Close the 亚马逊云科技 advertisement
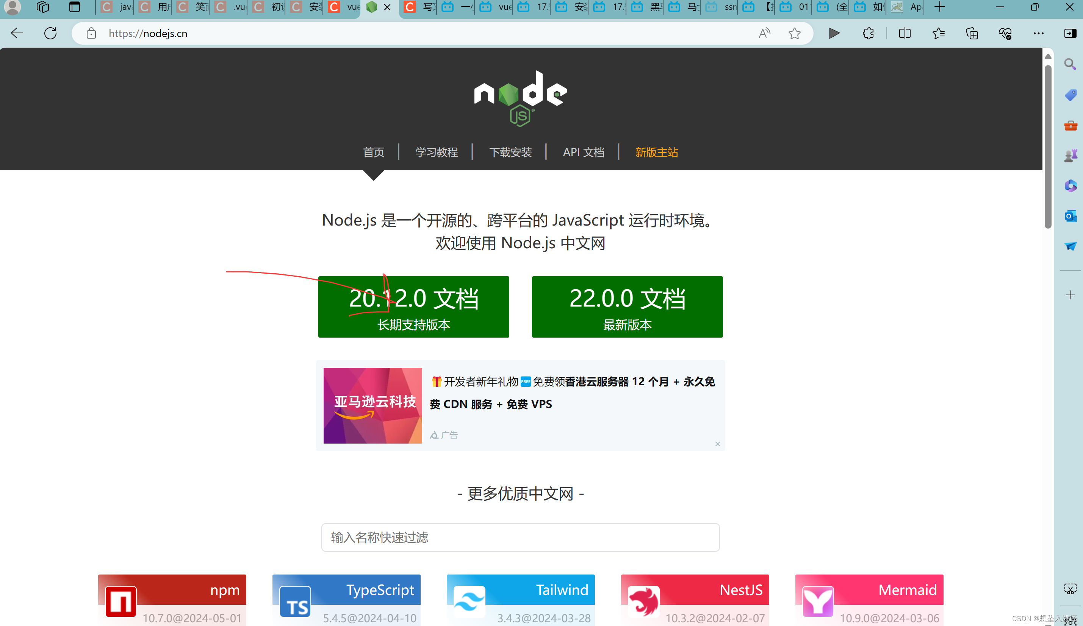The width and height of the screenshot is (1083, 626). click(717, 444)
